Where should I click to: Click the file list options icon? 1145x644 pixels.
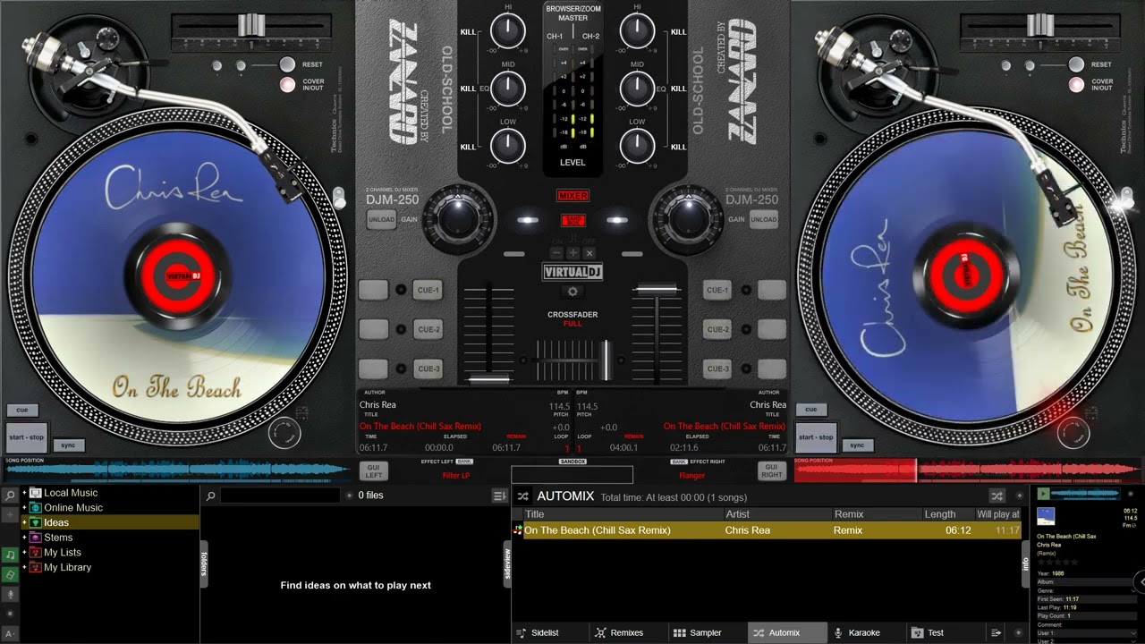[499, 496]
